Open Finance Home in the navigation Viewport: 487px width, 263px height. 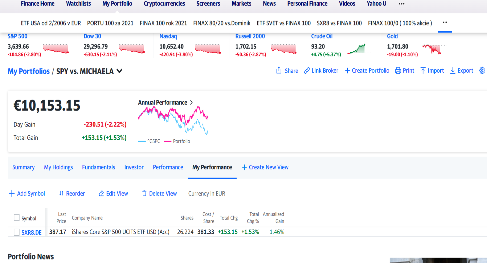click(38, 4)
